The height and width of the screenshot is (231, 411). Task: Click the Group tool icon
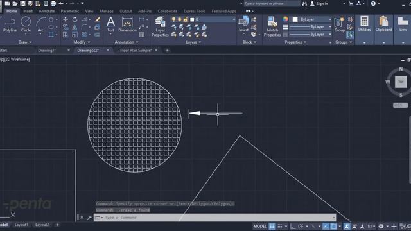click(340, 24)
